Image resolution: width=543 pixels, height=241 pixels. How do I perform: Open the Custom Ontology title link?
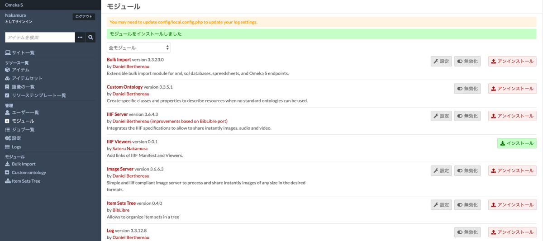pyautogui.click(x=124, y=87)
